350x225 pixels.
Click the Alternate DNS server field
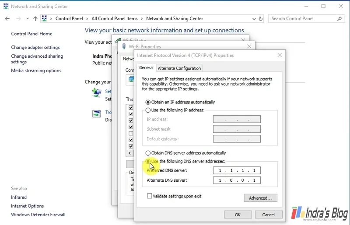pyautogui.click(x=237, y=180)
